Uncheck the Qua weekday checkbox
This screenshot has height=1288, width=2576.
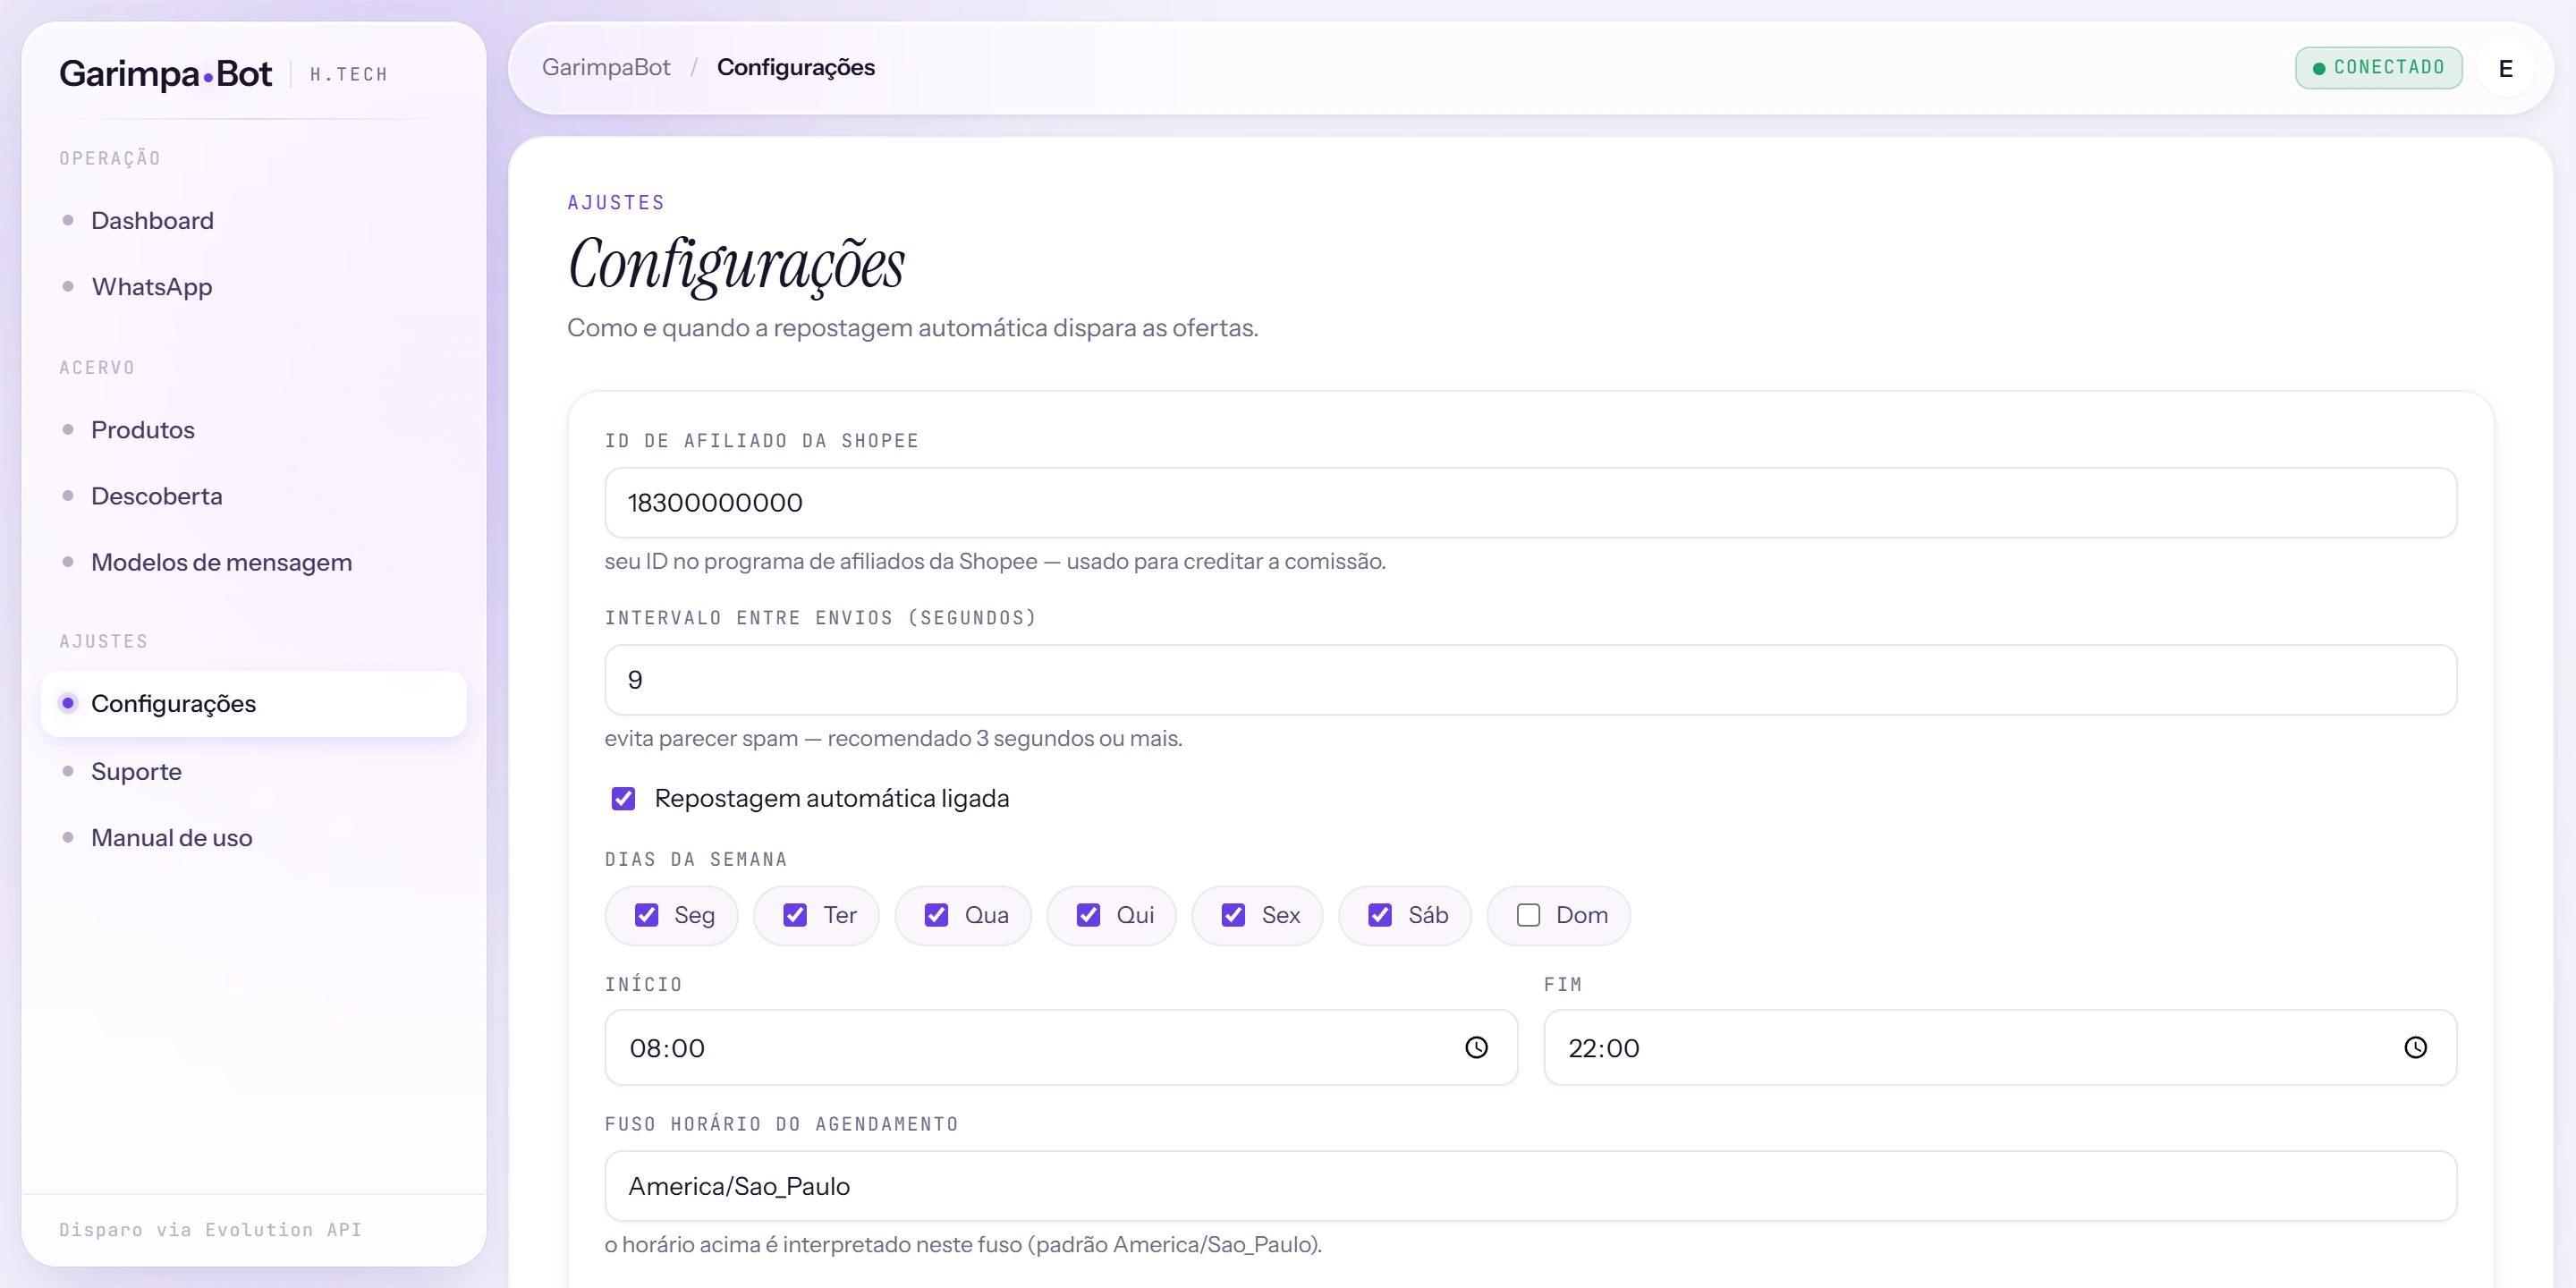point(936,915)
